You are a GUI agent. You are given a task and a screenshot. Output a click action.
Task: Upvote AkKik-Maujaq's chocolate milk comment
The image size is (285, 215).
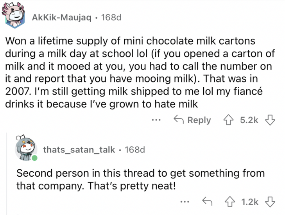(x=226, y=120)
